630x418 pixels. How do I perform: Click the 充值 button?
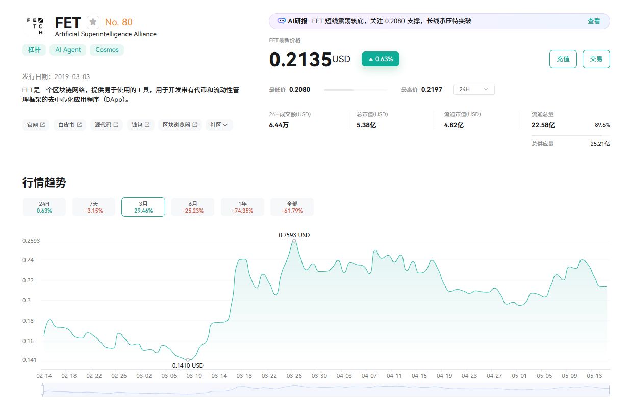563,59
